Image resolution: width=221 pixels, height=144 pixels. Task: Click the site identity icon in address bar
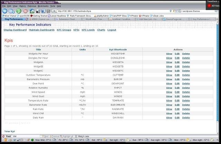tap(54, 11)
